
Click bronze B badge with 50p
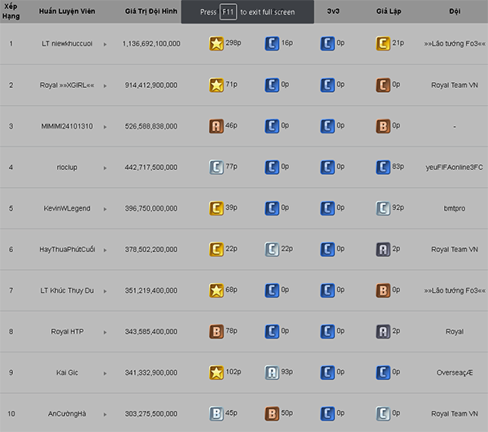tap(272, 413)
